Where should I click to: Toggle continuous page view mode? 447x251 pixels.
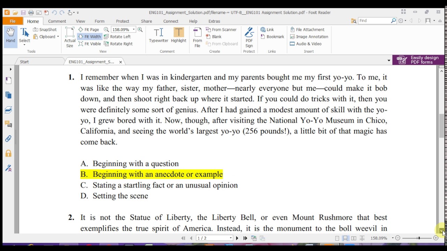[x=345, y=238]
